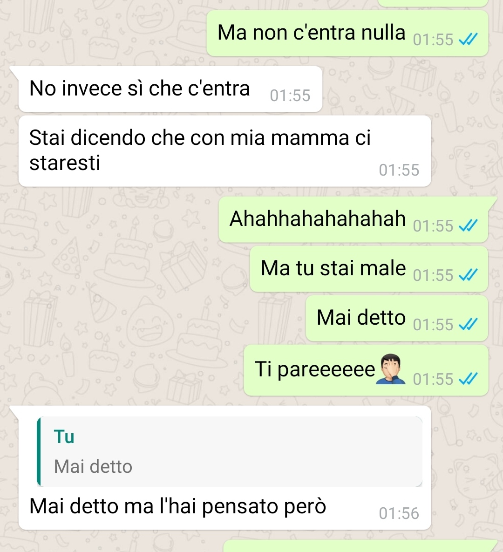The width and height of the screenshot is (503, 552).
Task: Tap the timestamp of the 'staresti' message
Action: 399,170
